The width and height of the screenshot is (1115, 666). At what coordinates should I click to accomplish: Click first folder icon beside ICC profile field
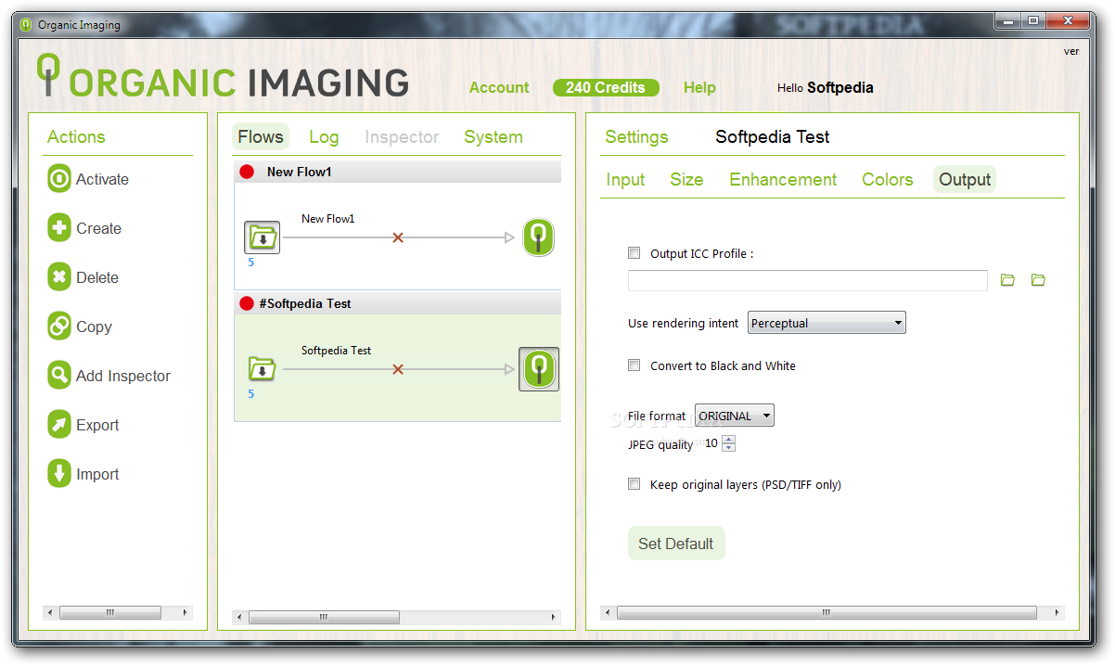pos(1007,280)
